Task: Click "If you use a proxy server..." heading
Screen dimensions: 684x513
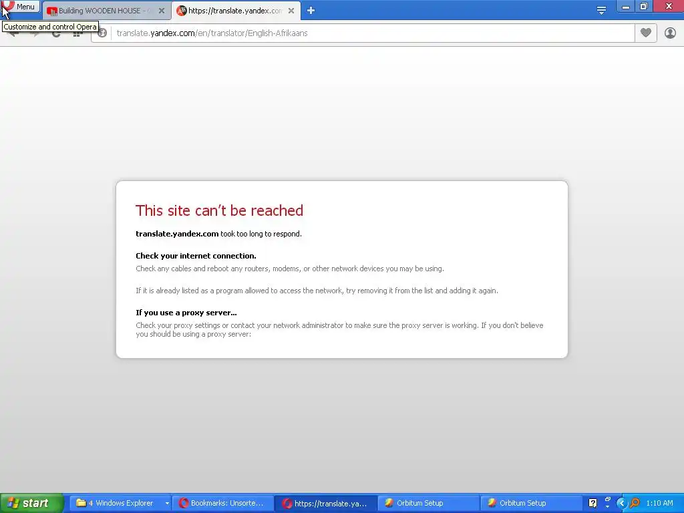Action: pyautogui.click(x=186, y=313)
